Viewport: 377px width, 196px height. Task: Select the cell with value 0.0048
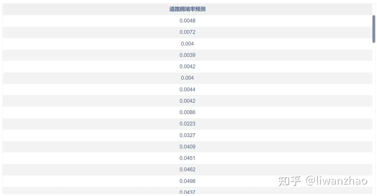187,21
